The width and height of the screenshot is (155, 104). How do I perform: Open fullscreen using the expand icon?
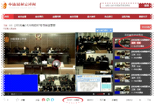tap(109, 94)
